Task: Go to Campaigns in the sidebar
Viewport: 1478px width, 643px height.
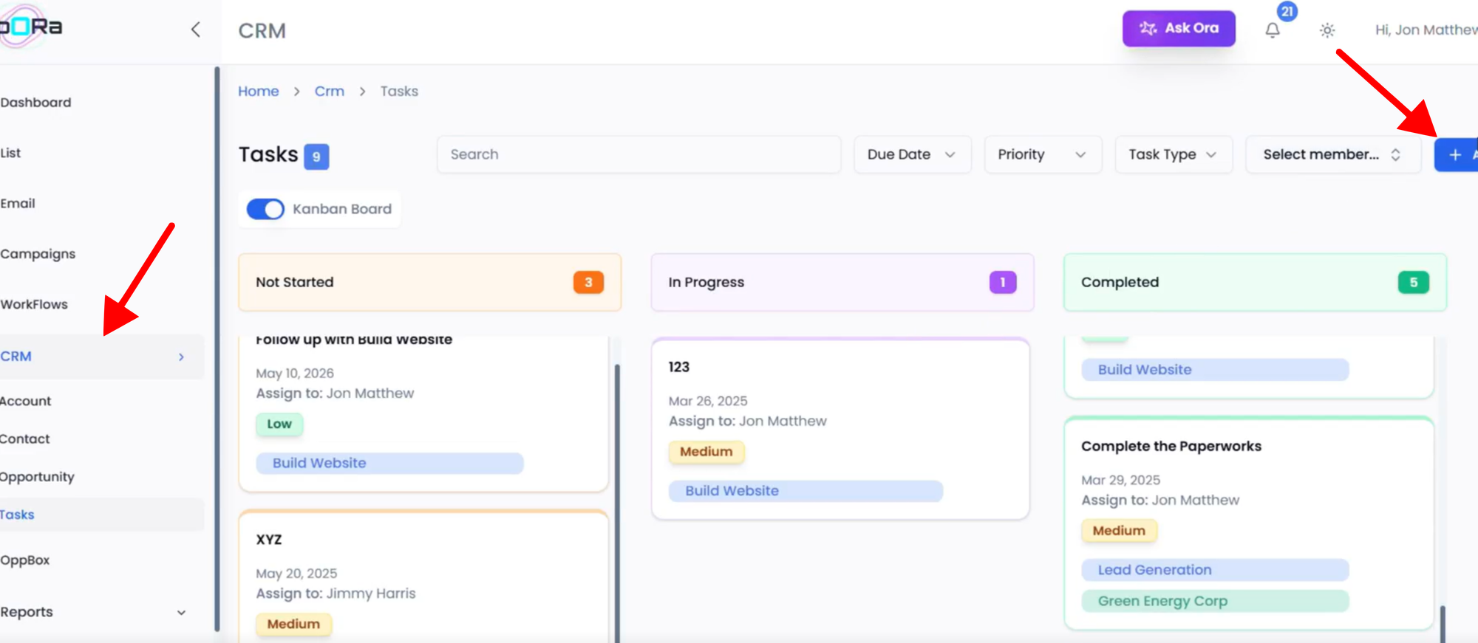Action: tap(38, 254)
